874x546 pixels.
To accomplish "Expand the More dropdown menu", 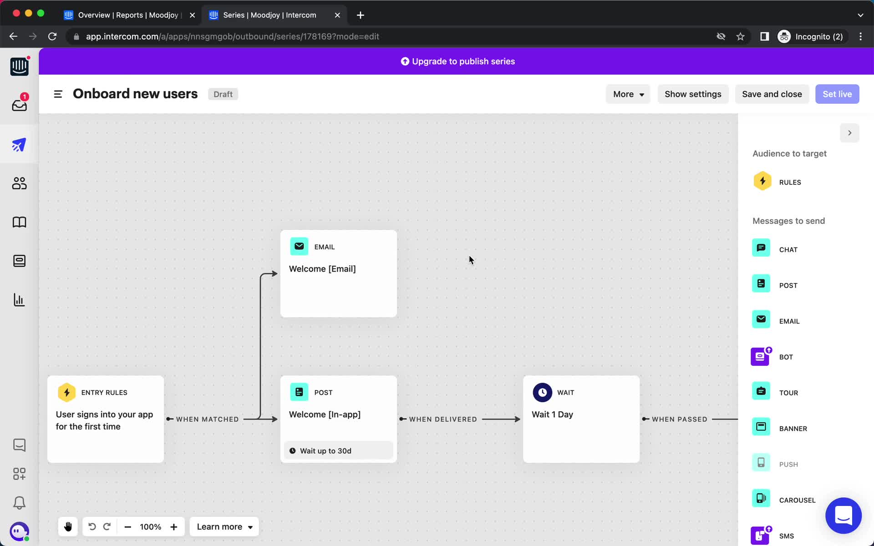I will click(x=627, y=94).
